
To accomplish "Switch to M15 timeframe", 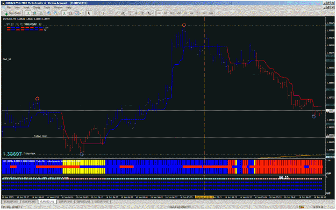I will pyautogui.click(x=172, y=13).
